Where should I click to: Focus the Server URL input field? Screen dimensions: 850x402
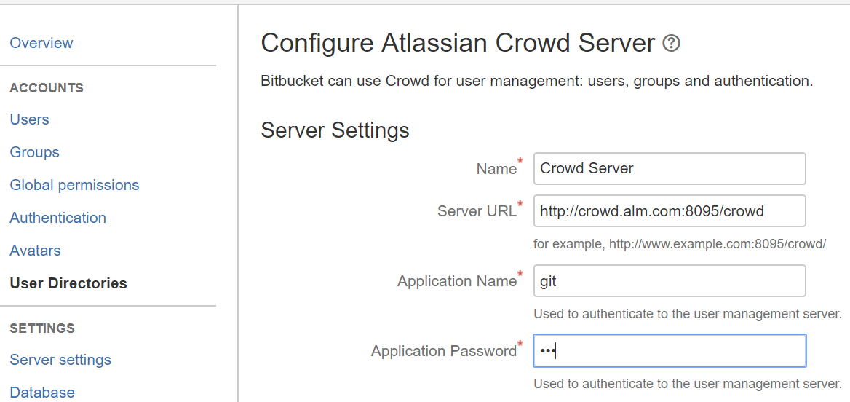click(669, 211)
